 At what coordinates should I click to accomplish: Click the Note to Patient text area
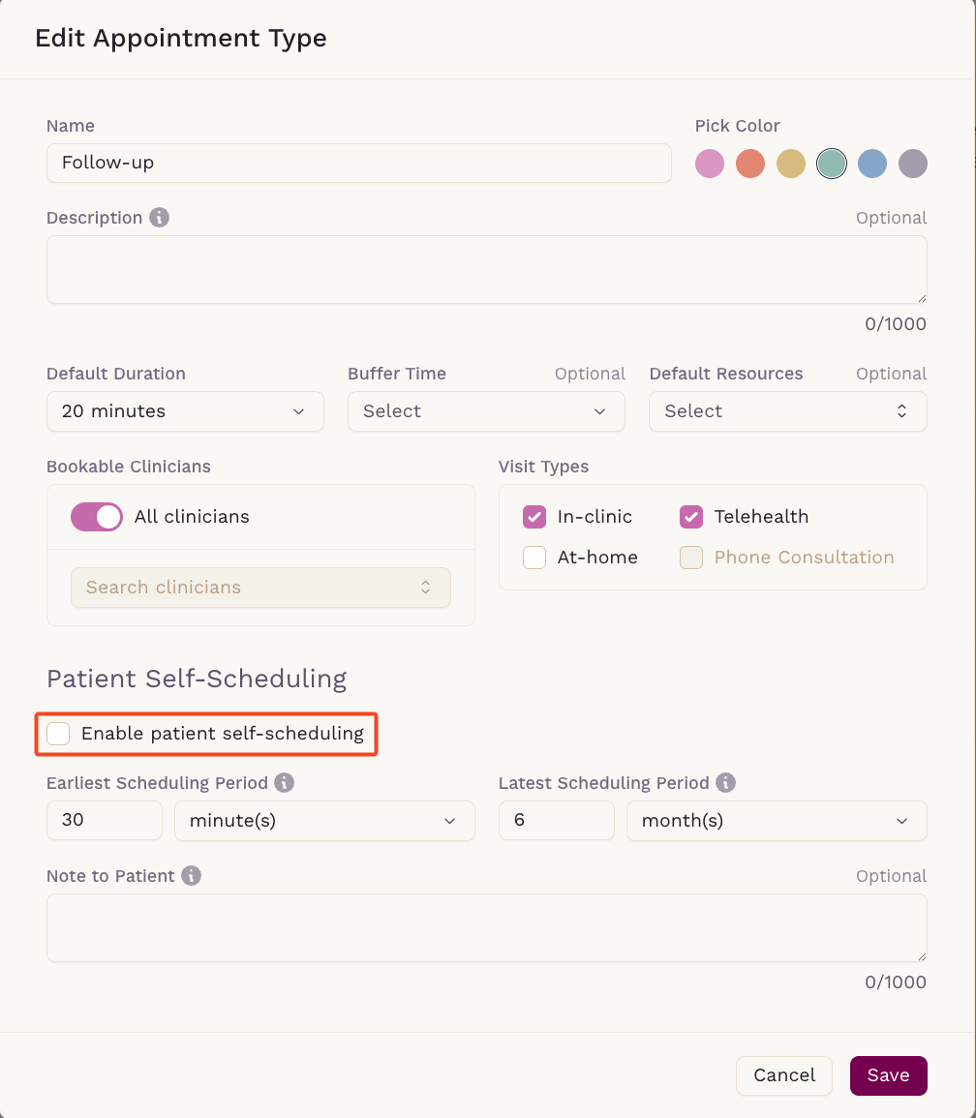[x=487, y=927]
